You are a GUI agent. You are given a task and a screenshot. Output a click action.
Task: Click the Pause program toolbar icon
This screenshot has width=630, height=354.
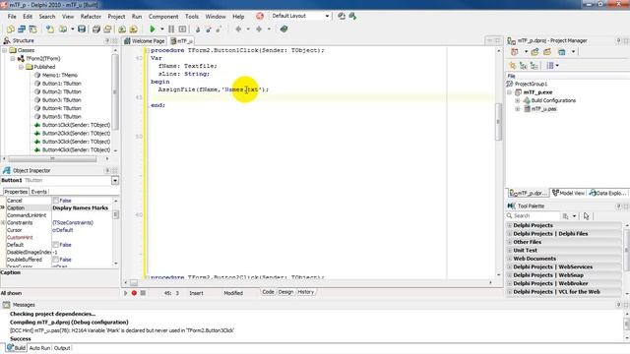[171, 29]
